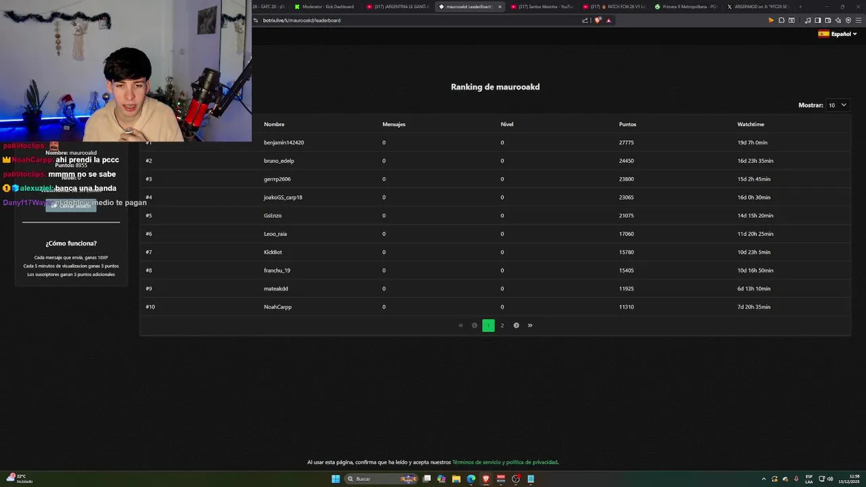The height and width of the screenshot is (487, 866).
Task: Open the browser extensions puzzle icon
Action: [781, 20]
